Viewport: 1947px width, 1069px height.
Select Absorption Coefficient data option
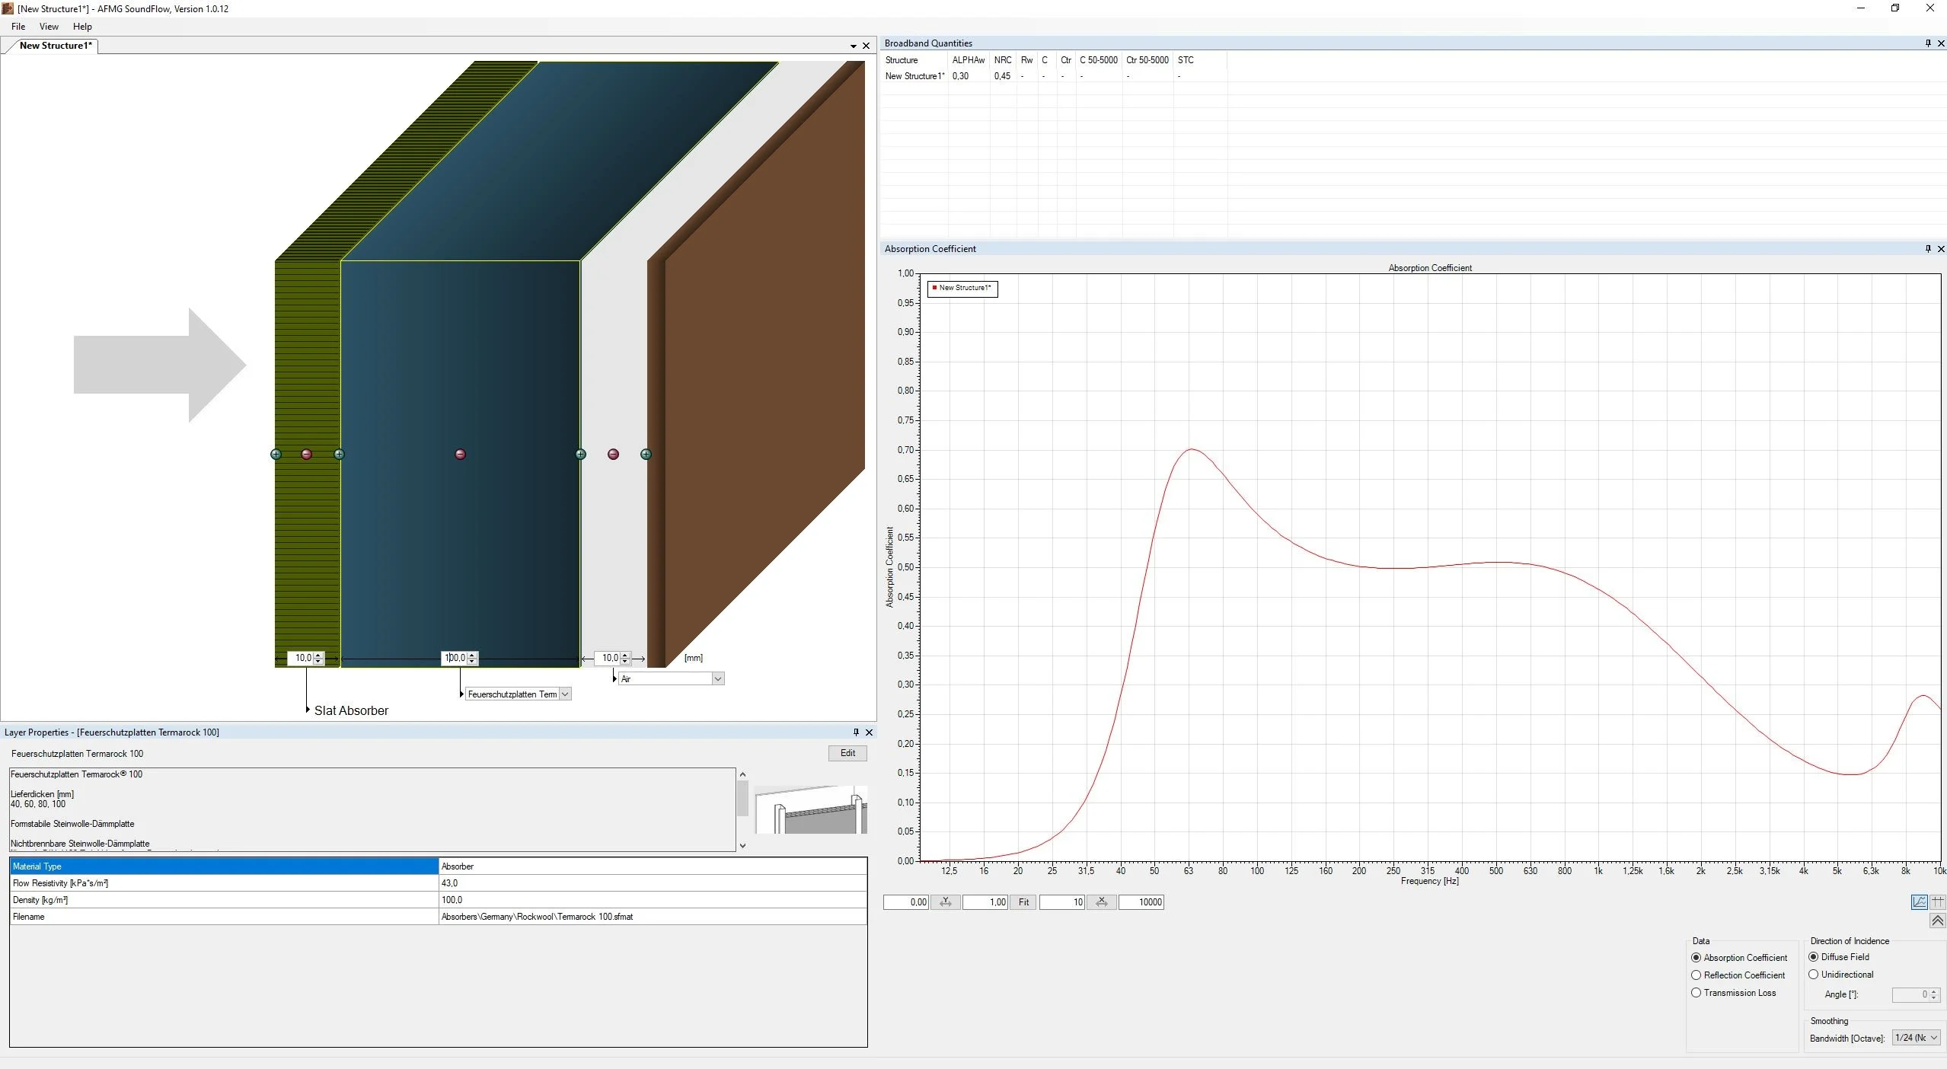1738,958
